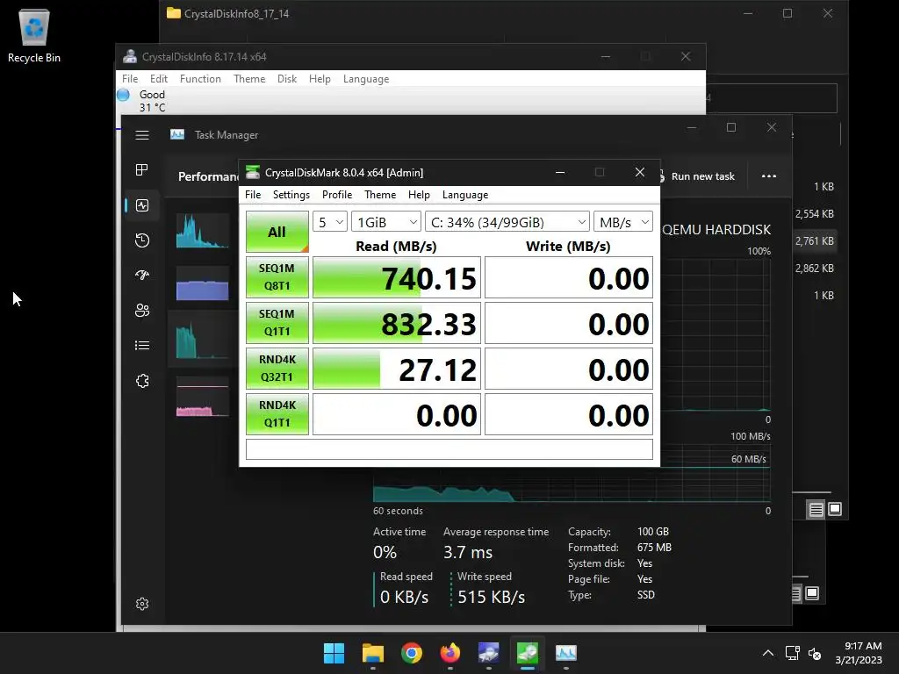The height and width of the screenshot is (674, 899).
Task: Open the drive dropdown showing C: 34%
Action: coord(507,222)
